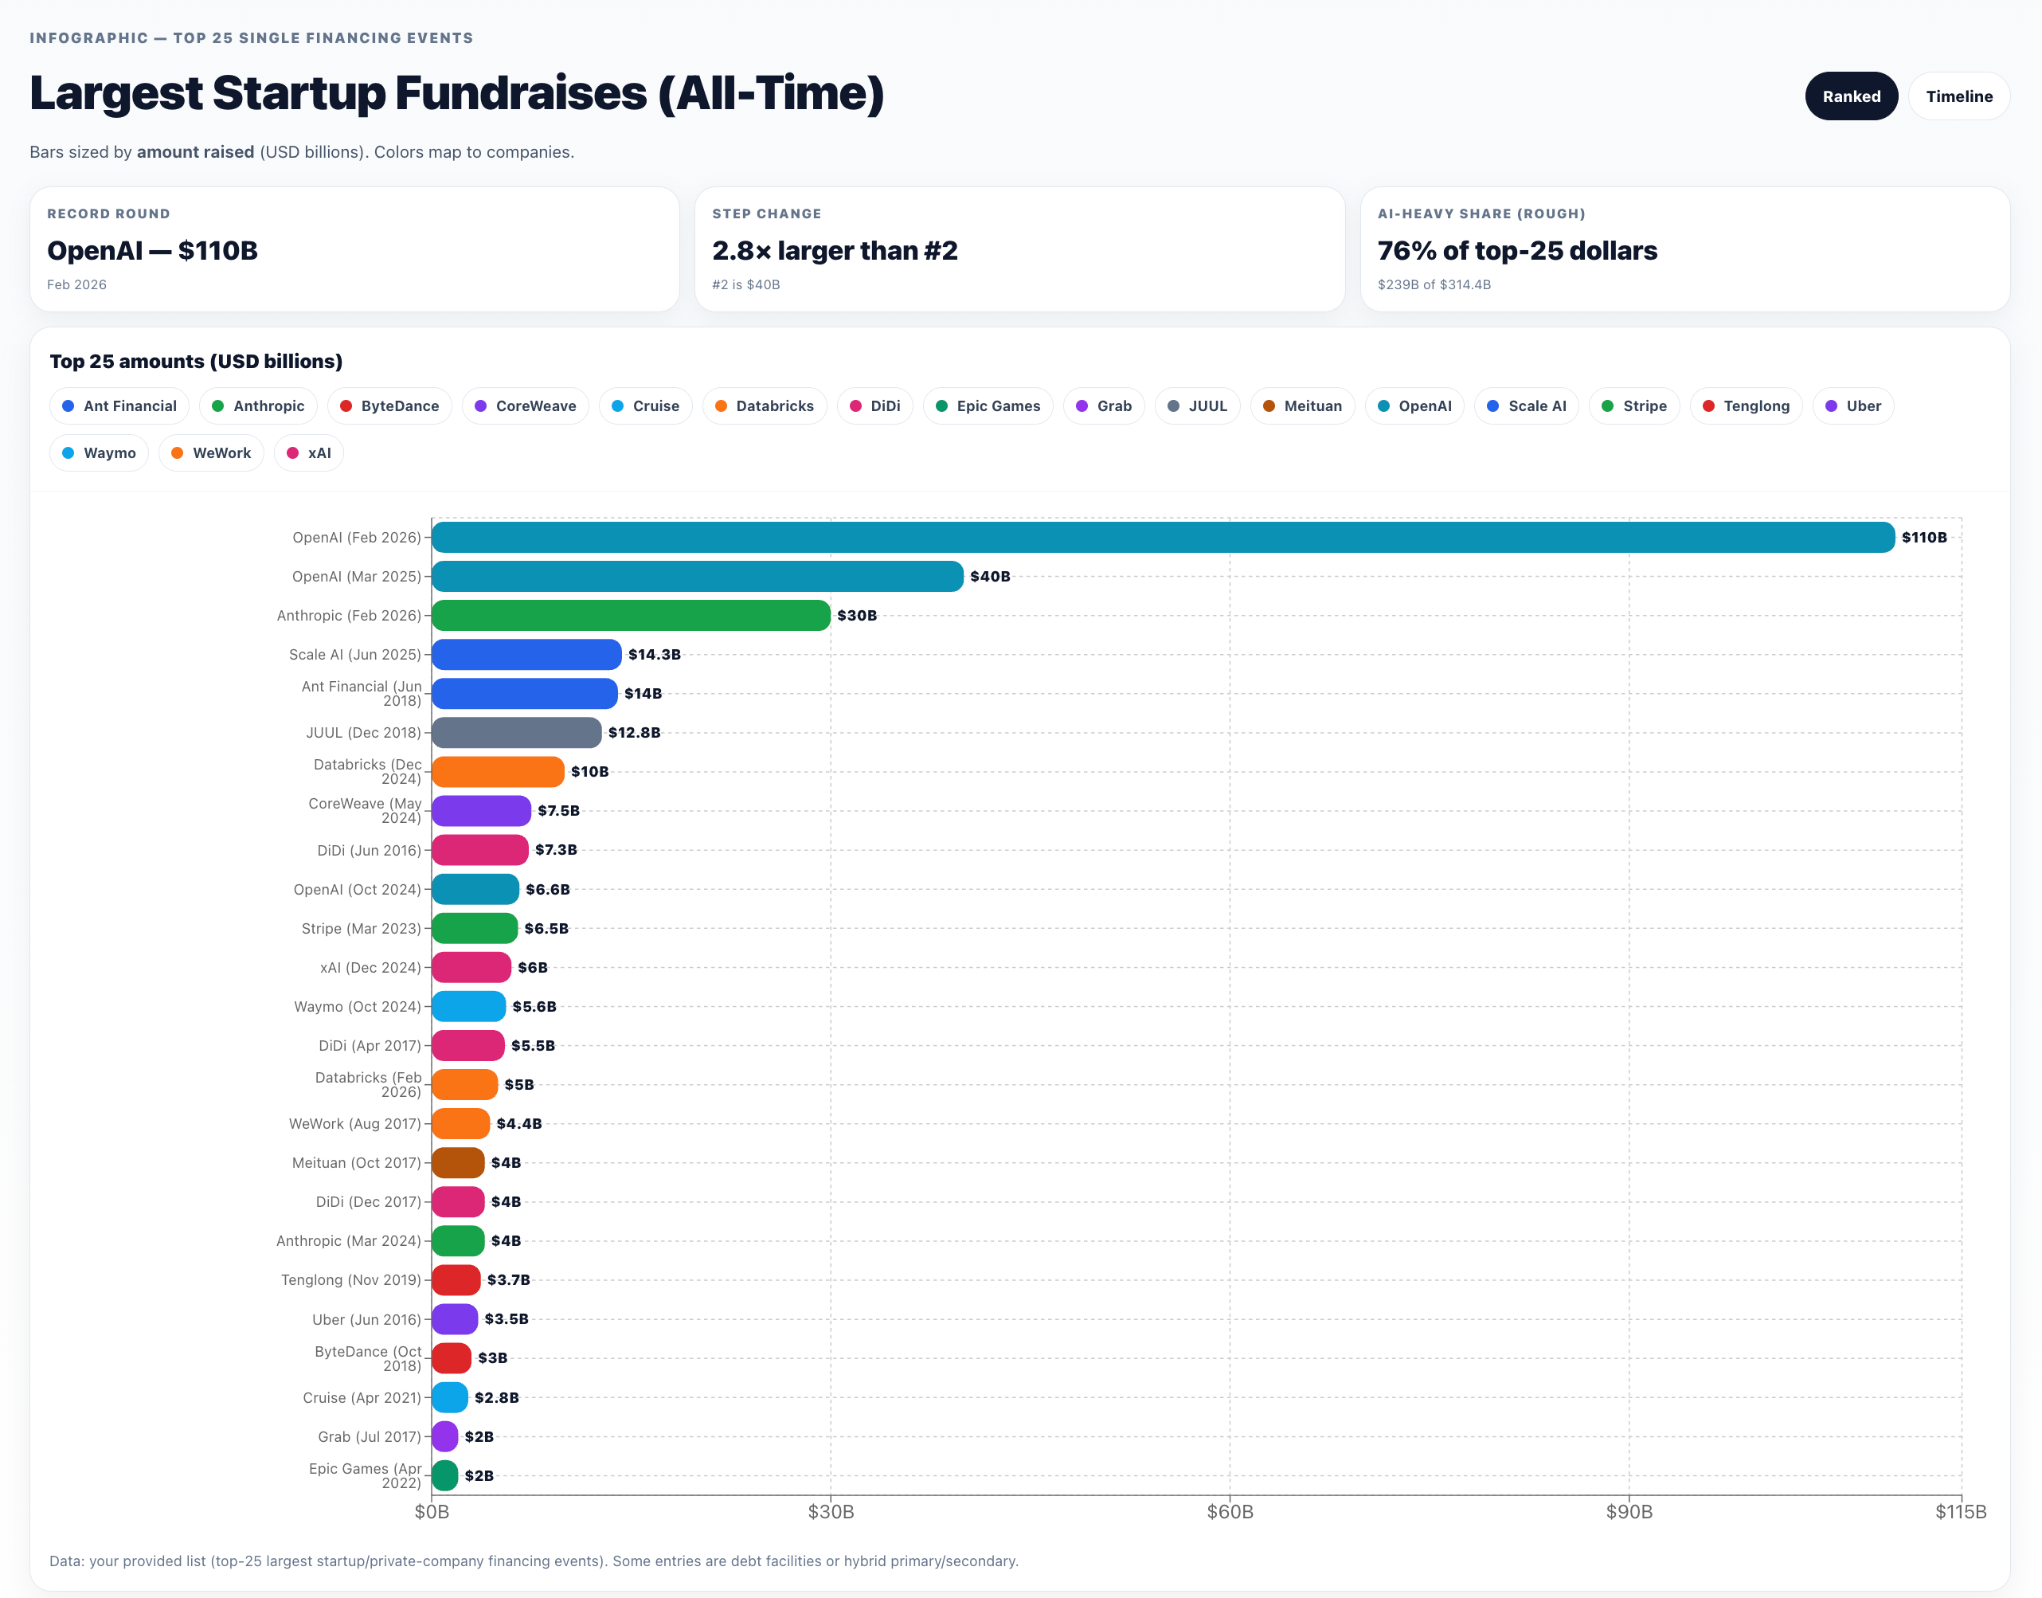
Task: Click the OpenAI Feb 2026 $110B bar
Action: [1162, 537]
